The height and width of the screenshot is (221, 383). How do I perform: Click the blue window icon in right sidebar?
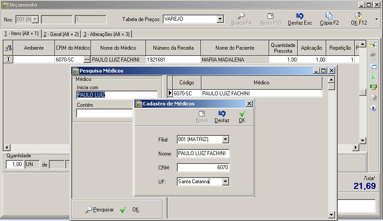[373, 66]
